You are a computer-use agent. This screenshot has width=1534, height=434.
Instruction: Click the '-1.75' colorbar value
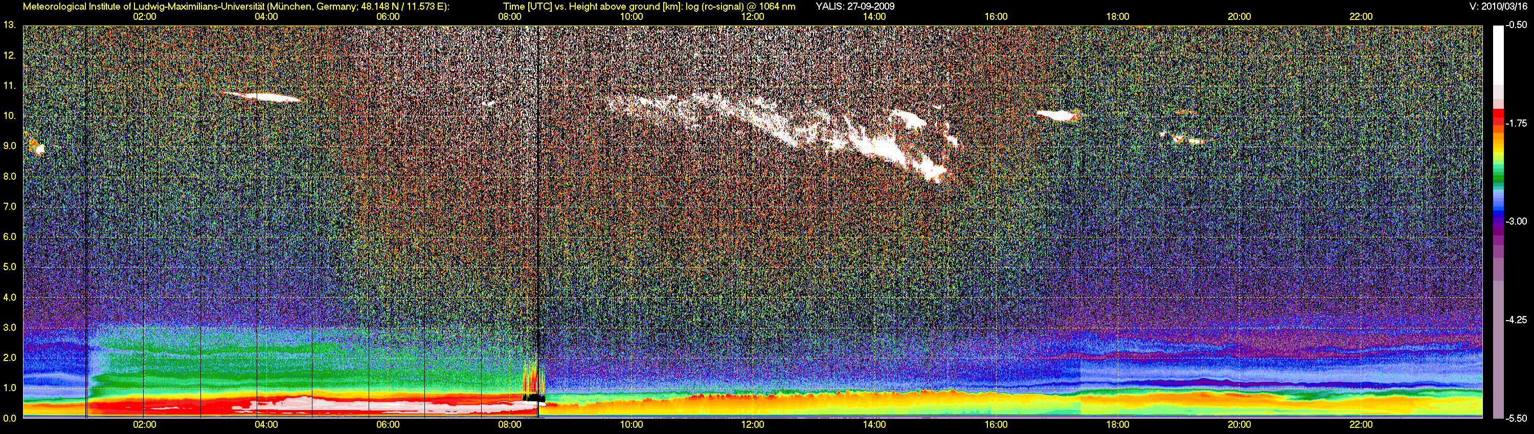(x=1516, y=123)
